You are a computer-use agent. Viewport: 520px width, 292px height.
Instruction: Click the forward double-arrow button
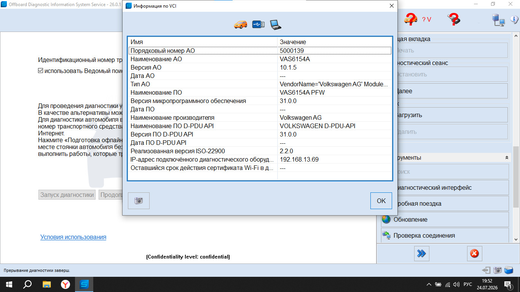421,253
